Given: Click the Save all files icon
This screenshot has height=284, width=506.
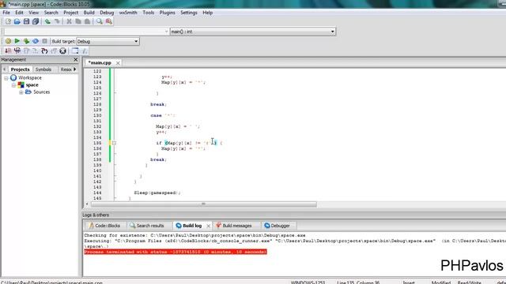Looking at the screenshot, I should point(36,21).
